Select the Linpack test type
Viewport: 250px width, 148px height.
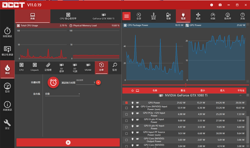35,67
